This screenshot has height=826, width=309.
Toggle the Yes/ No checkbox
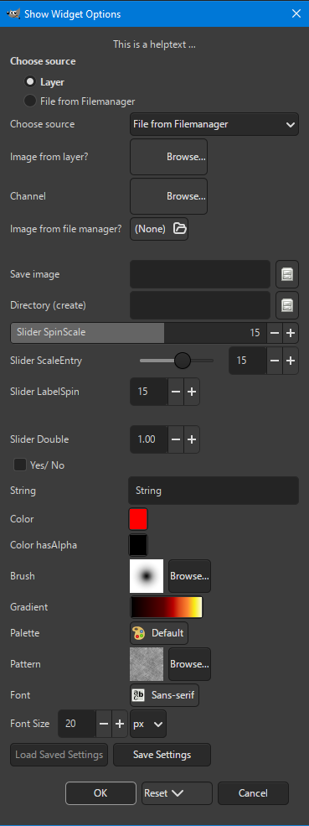click(x=20, y=465)
